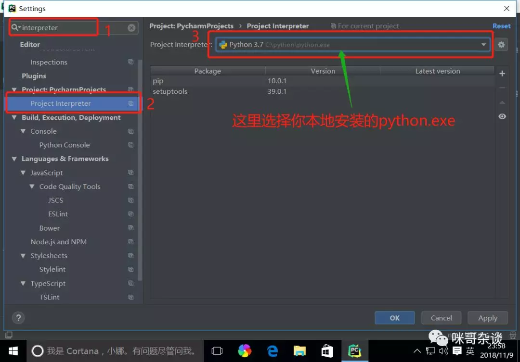Sort by Package column header
520x362 pixels.
coord(208,71)
